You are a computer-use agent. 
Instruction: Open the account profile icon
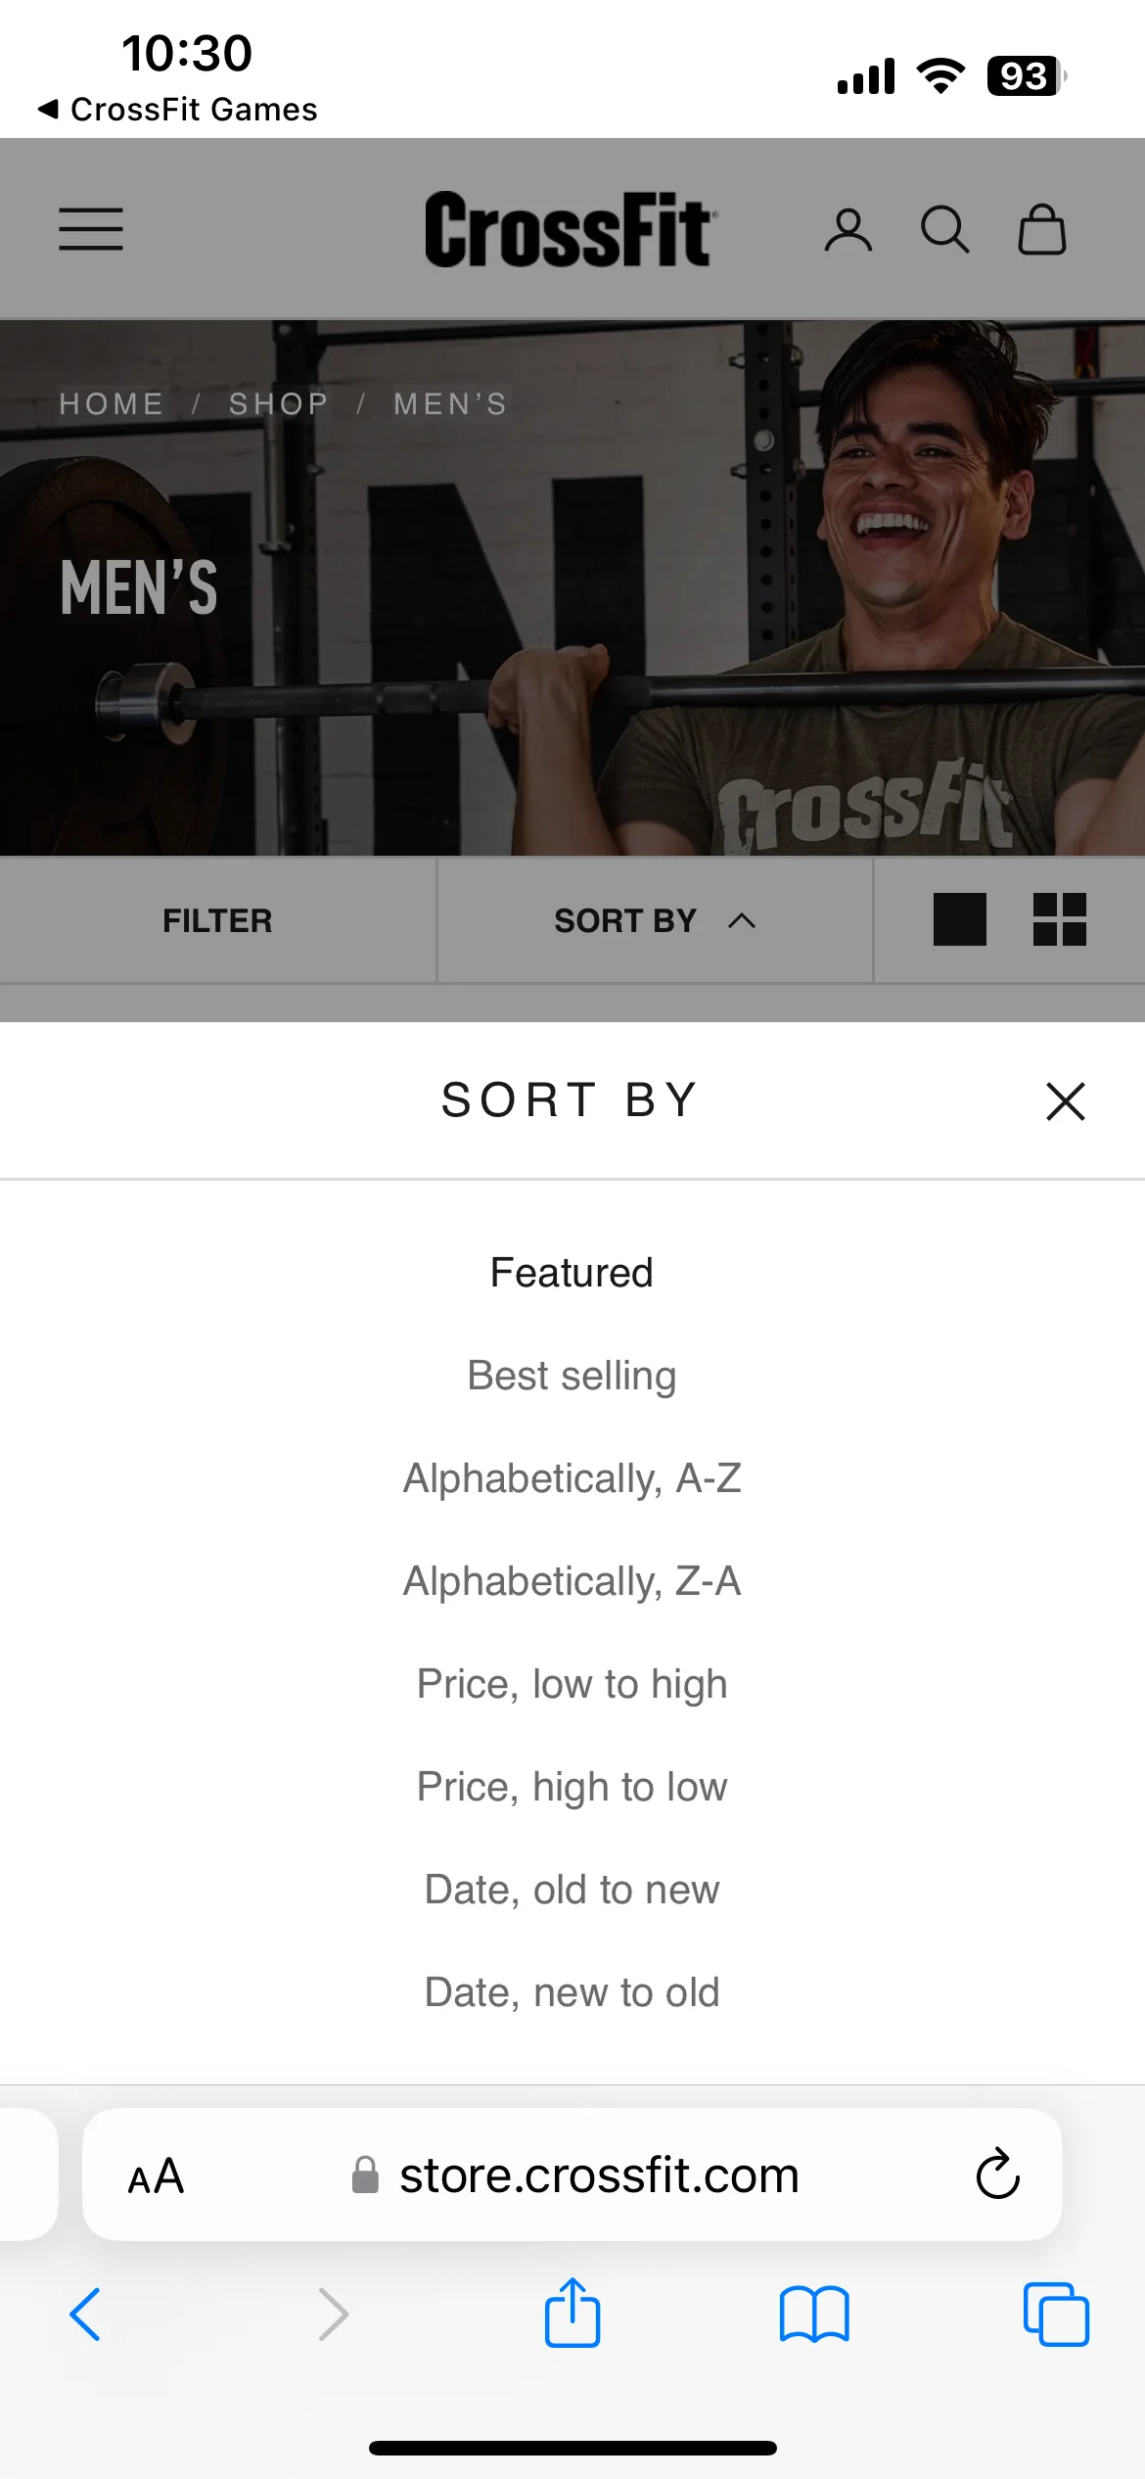point(847,231)
